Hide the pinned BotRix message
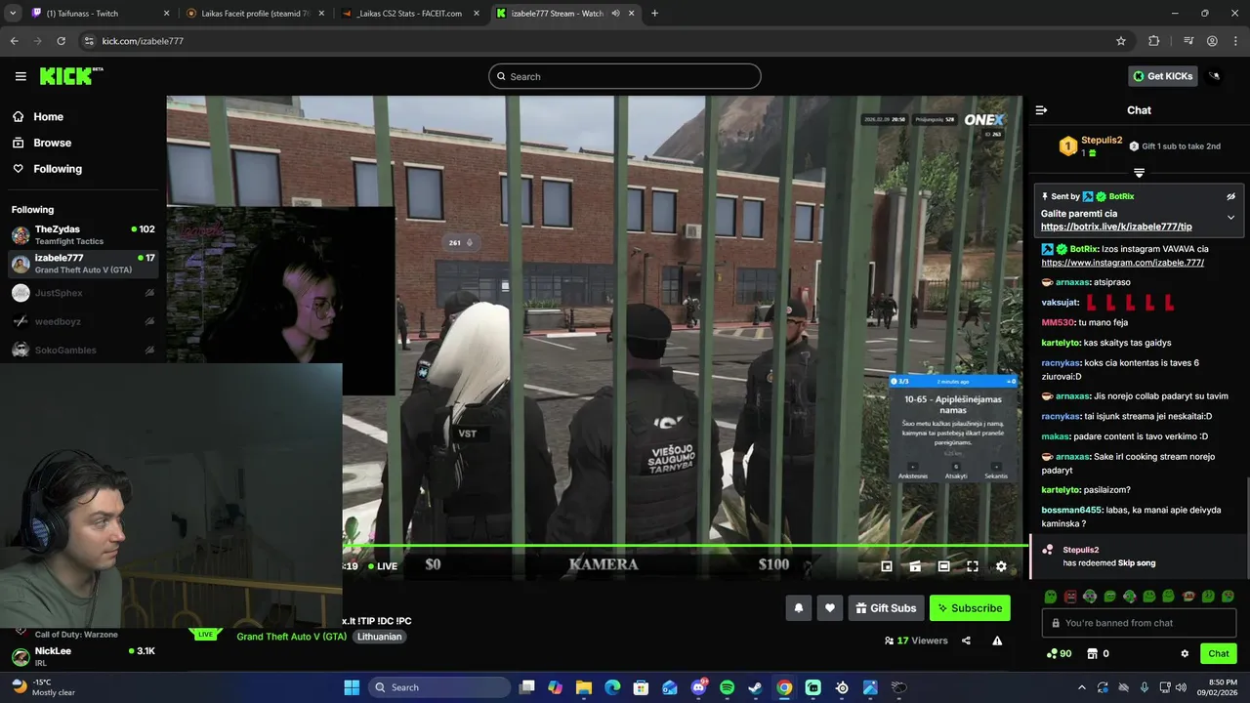1250x703 pixels. click(1230, 196)
